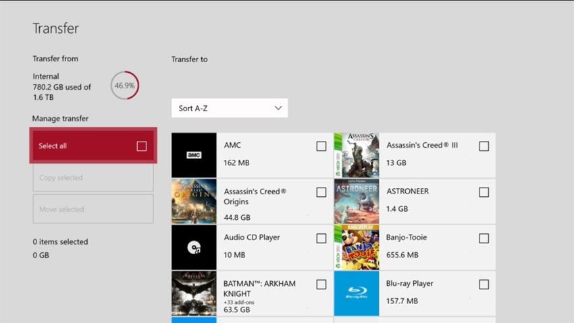This screenshot has width=574, height=323.
Task: Click the 655.6 MB size label
Action: point(402,255)
